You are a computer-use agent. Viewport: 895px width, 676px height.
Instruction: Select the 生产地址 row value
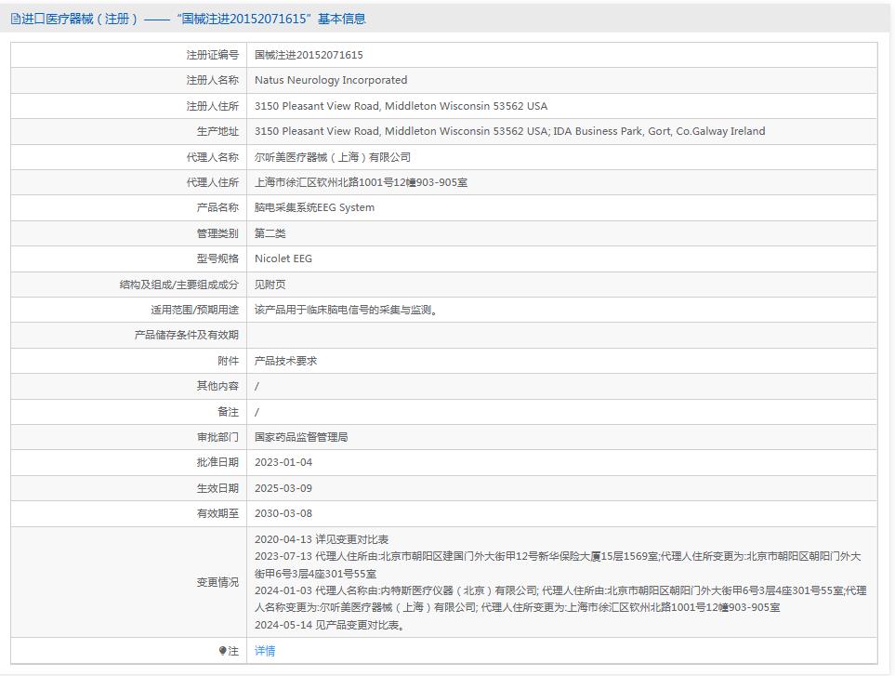pos(508,131)
